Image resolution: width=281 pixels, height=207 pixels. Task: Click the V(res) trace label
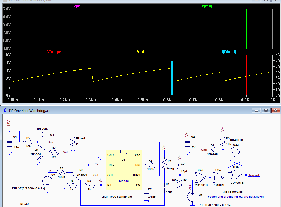[207, 6]
